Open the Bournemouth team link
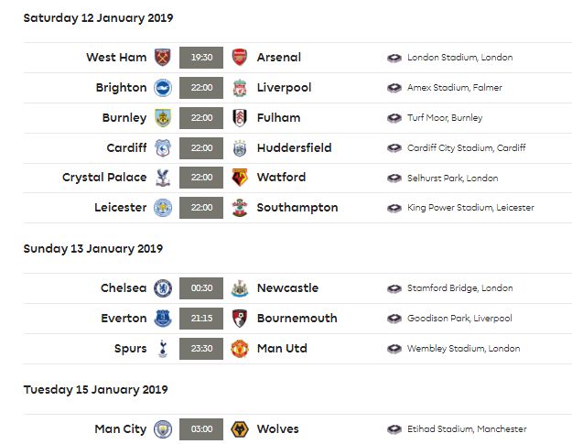The height and width of the screenshot is (444, 572). pos(297,319)
